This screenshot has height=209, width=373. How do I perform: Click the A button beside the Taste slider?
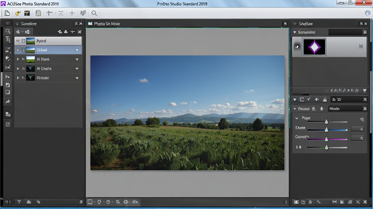pos(358,129)
